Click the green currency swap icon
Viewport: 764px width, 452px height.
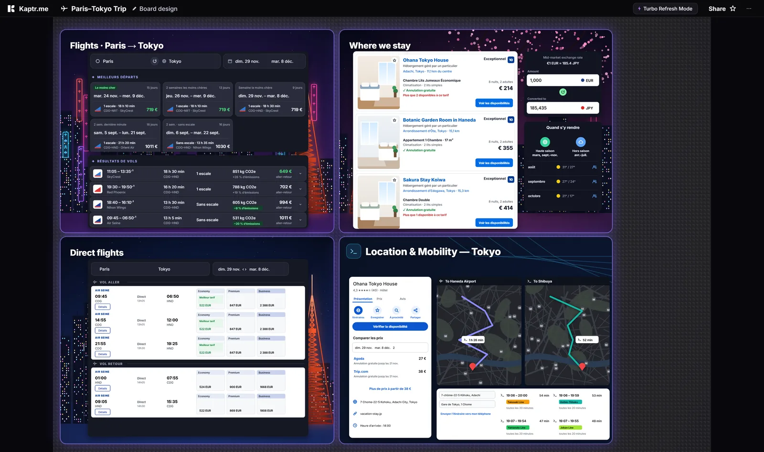point(563,92)
